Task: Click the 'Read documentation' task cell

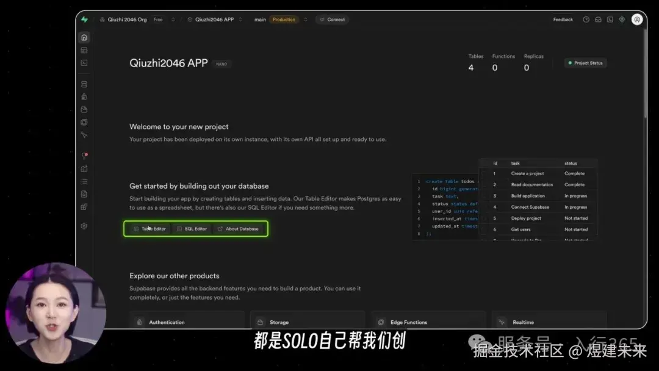Action: [x=532, y=184]
